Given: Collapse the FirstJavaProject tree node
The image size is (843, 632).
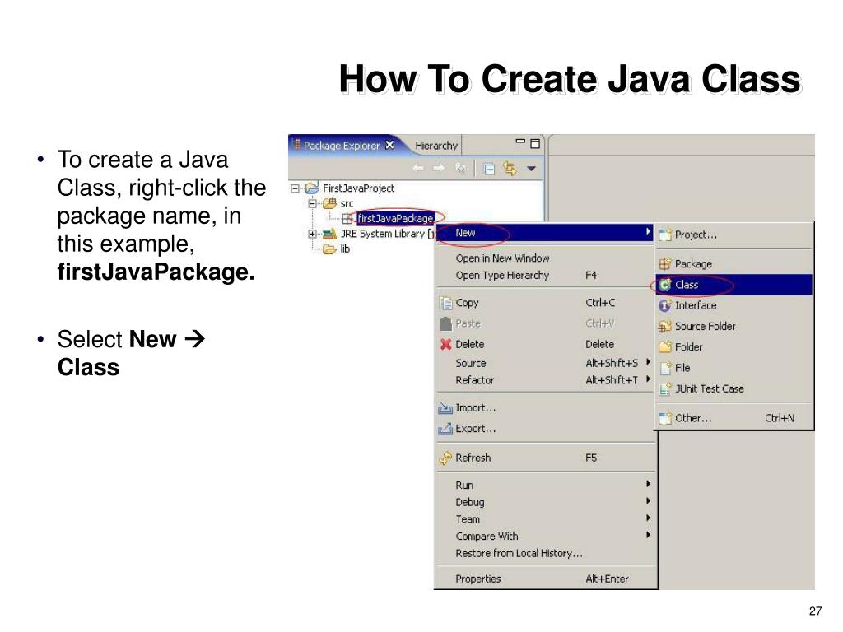Looking at the screenshot, I should [x=295, y=188].
